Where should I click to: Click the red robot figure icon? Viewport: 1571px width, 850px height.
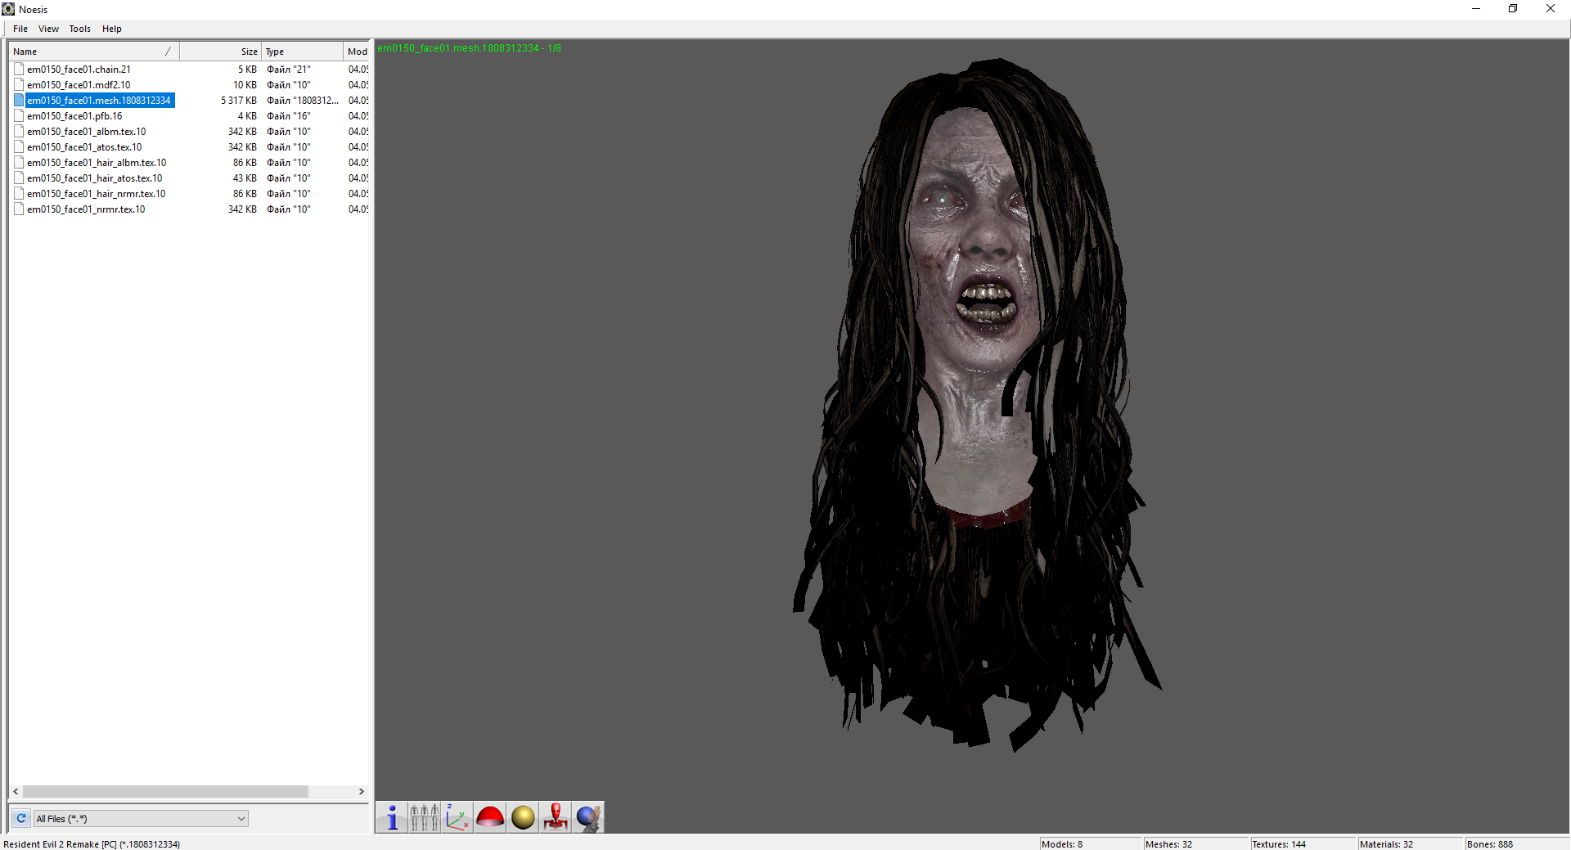556,817
